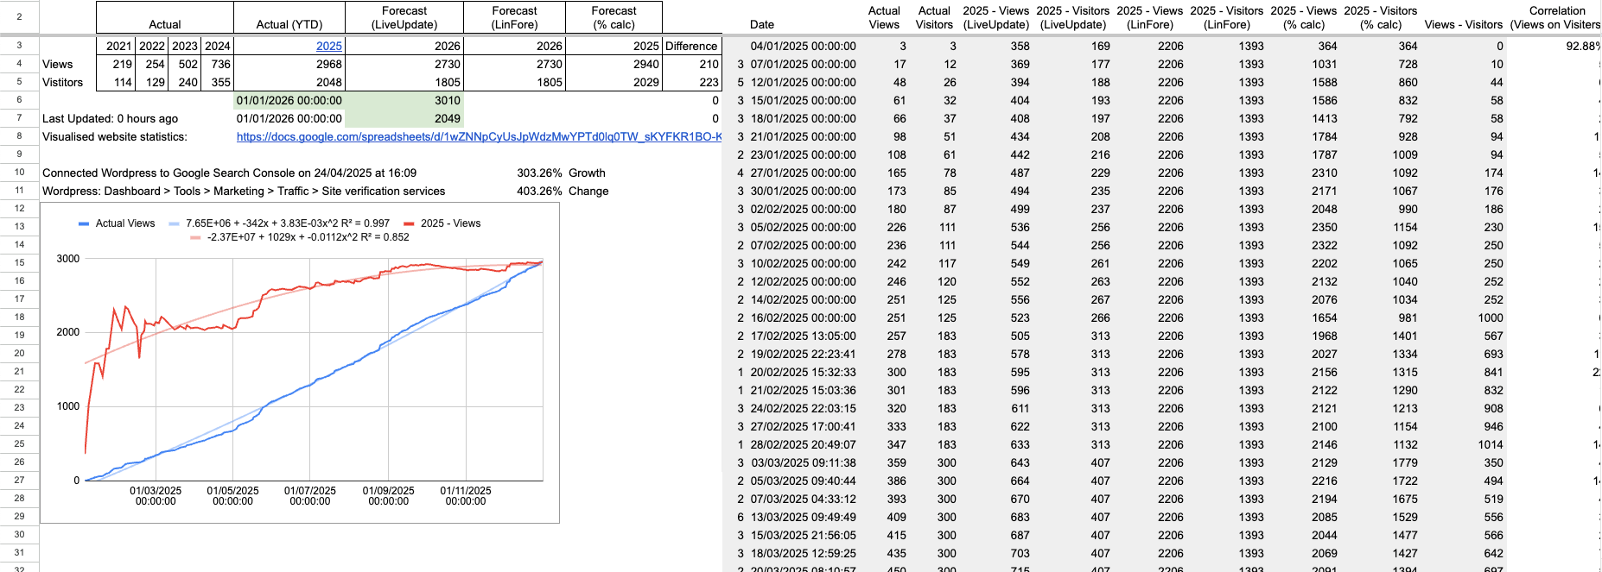Select the Wordpress Dashboard path text cell
Image resolution: width=1602 pixels, height=572 pixels.
coord(244,192)
